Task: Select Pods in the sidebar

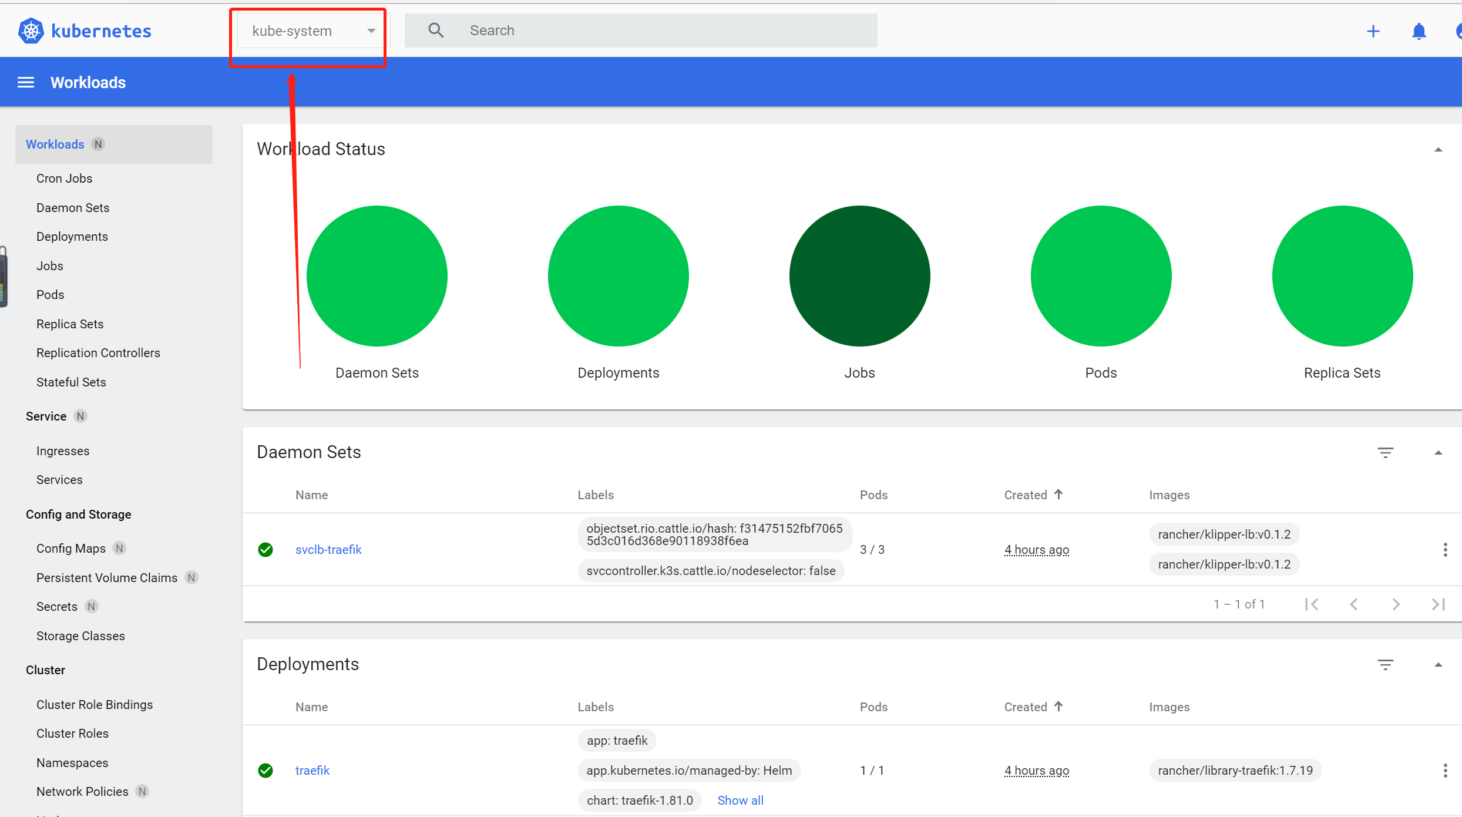Action: click(51, 295)
